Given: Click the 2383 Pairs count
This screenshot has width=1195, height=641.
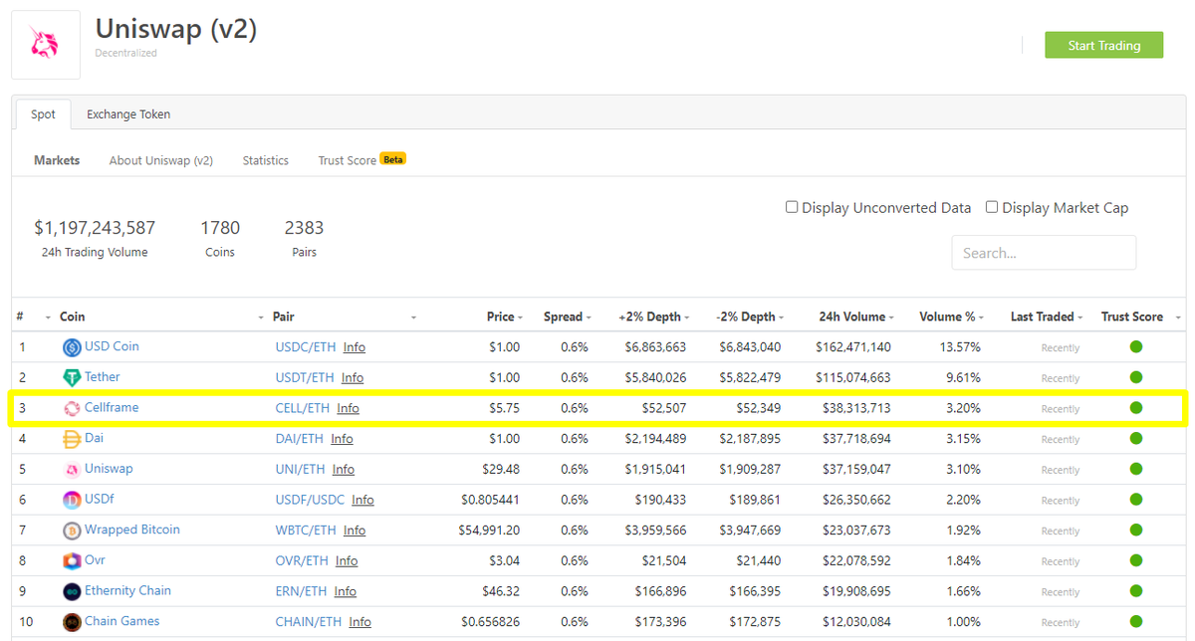Looking at the screenshot, I should click(304, 228).
